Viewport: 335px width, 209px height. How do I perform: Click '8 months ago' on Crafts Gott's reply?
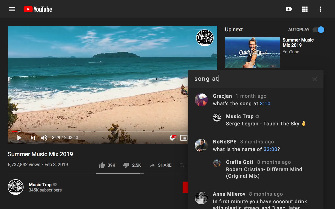pyautogui.click(x=274, y=162)
